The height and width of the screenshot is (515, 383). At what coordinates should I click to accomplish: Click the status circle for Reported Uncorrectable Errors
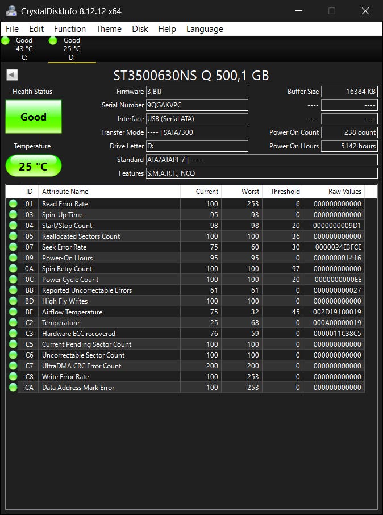[x=13, y=290]
